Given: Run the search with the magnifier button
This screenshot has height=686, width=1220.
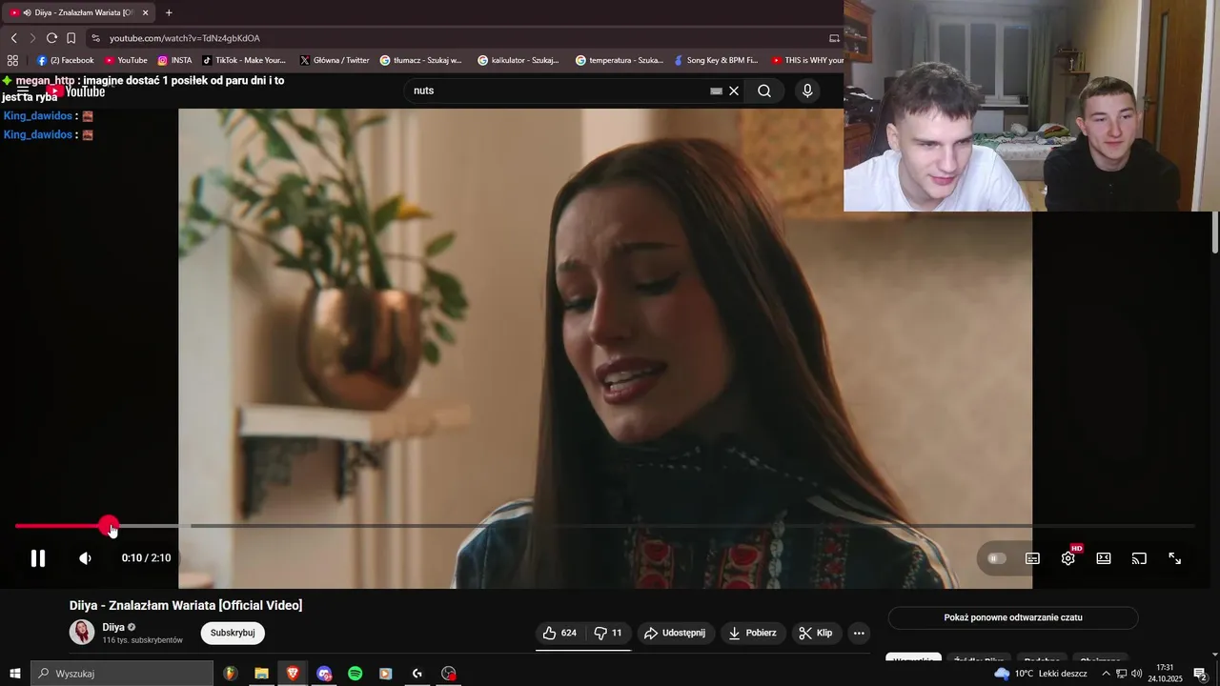Looking at the screenshot, I should pos(764,91).
